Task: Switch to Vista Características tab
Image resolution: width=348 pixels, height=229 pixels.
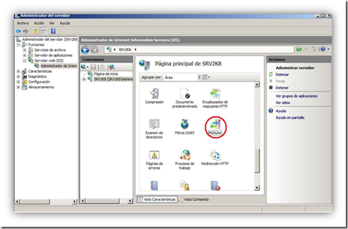Action: 157,200
